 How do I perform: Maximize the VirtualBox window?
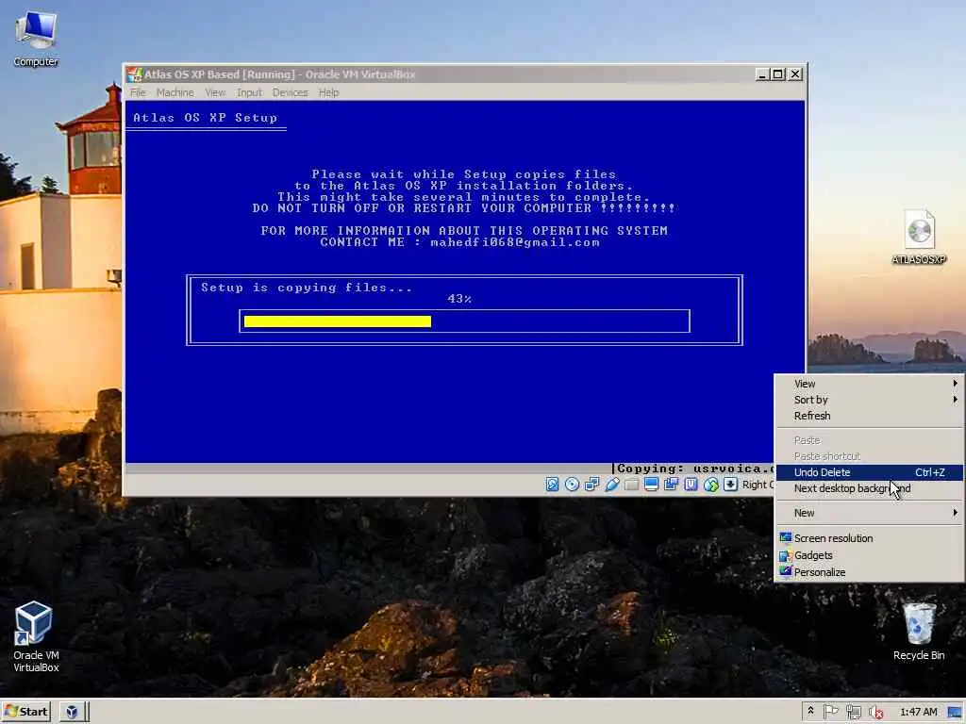pos(778,74)
